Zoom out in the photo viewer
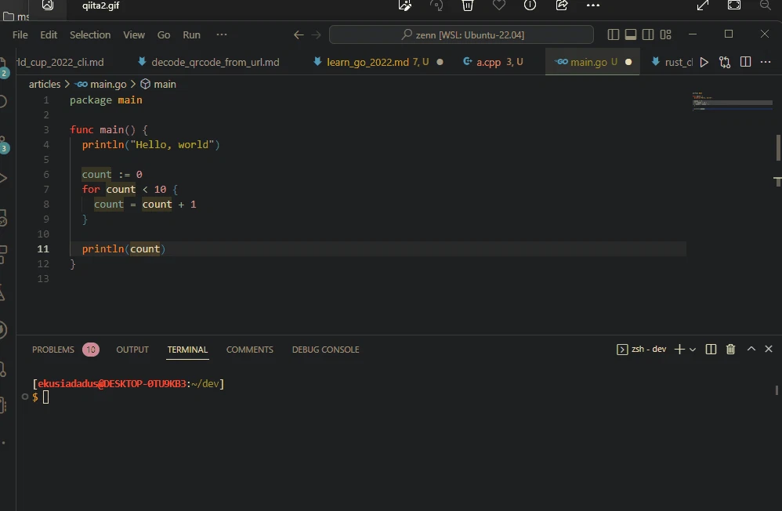782x511 pixels. 766,5
